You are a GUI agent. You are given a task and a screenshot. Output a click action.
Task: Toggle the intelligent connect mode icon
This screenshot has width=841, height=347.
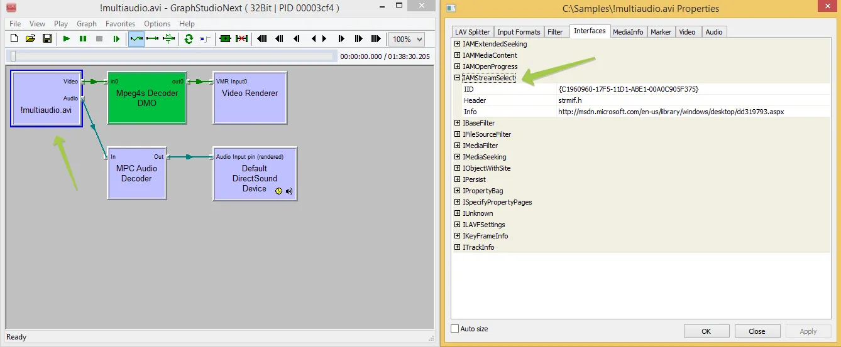click(136, 39)
